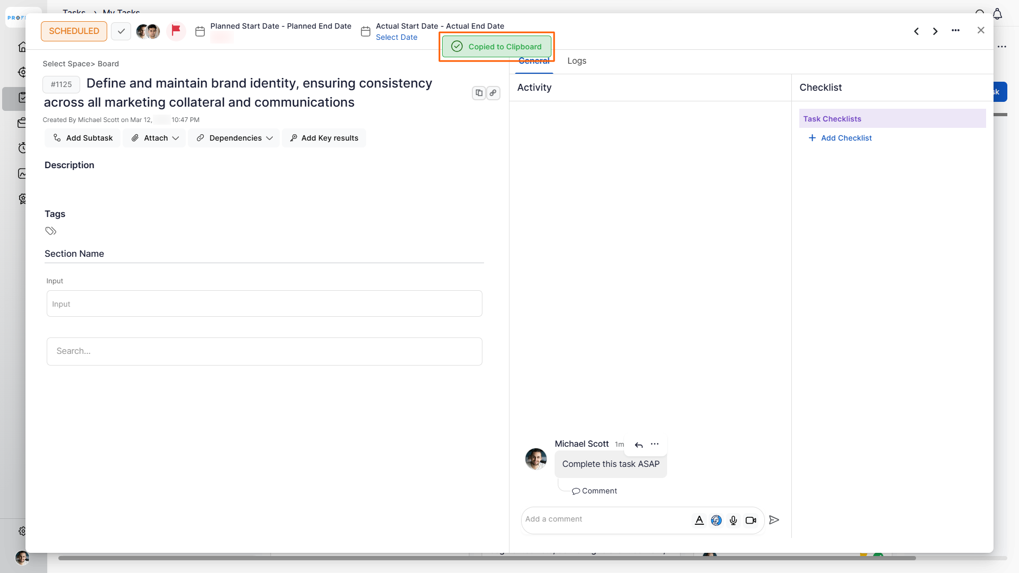
Task: Copy task title with the copy icon
Action: pos(479,93)
